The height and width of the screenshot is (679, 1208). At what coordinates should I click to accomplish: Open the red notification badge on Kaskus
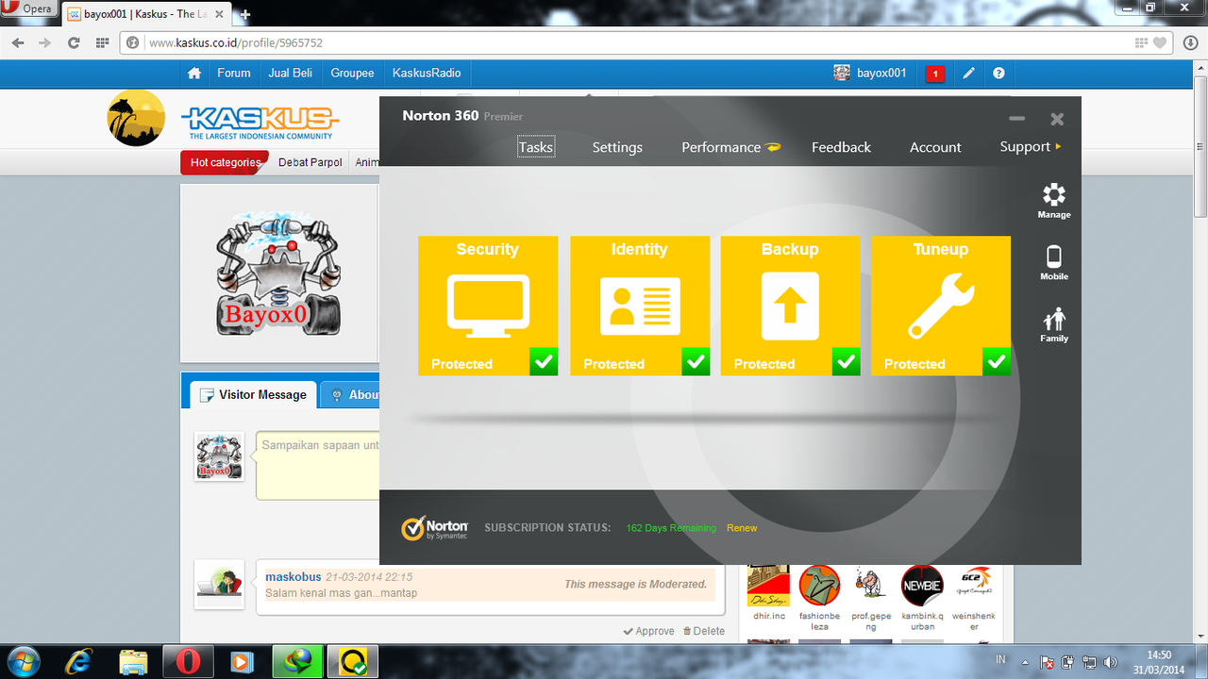[x=935, y=74]
